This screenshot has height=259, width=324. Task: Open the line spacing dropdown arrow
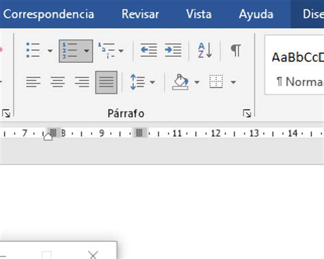[x=152, y=82]
